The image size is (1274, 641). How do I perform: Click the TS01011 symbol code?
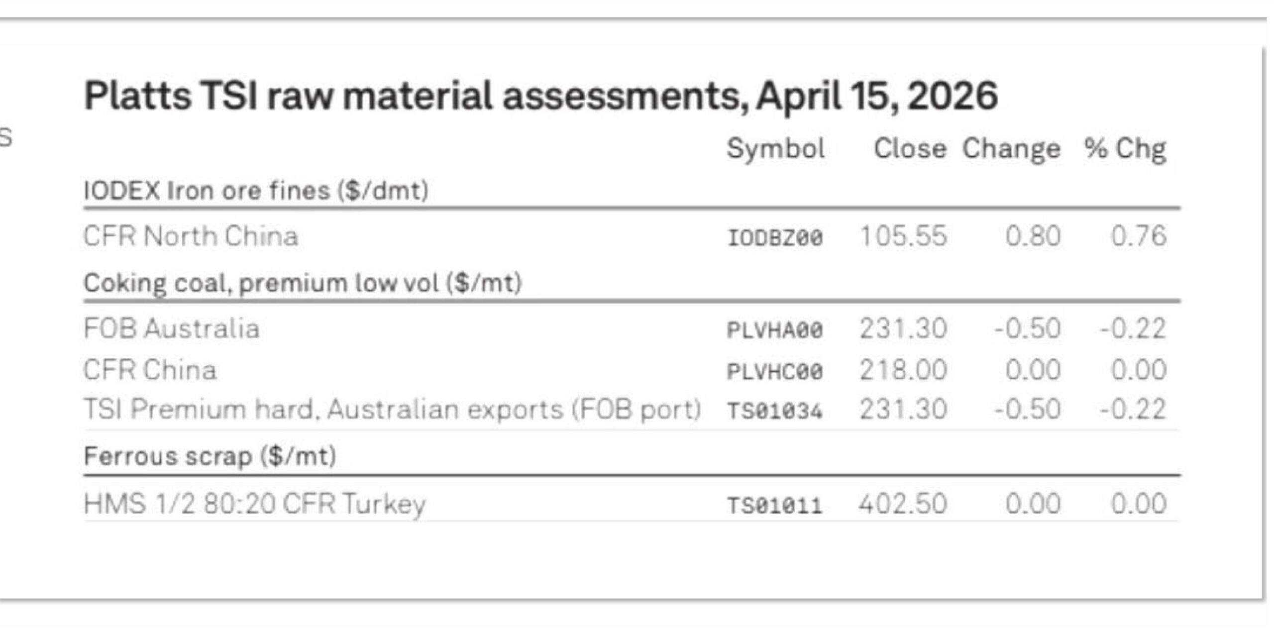(775, 506)
